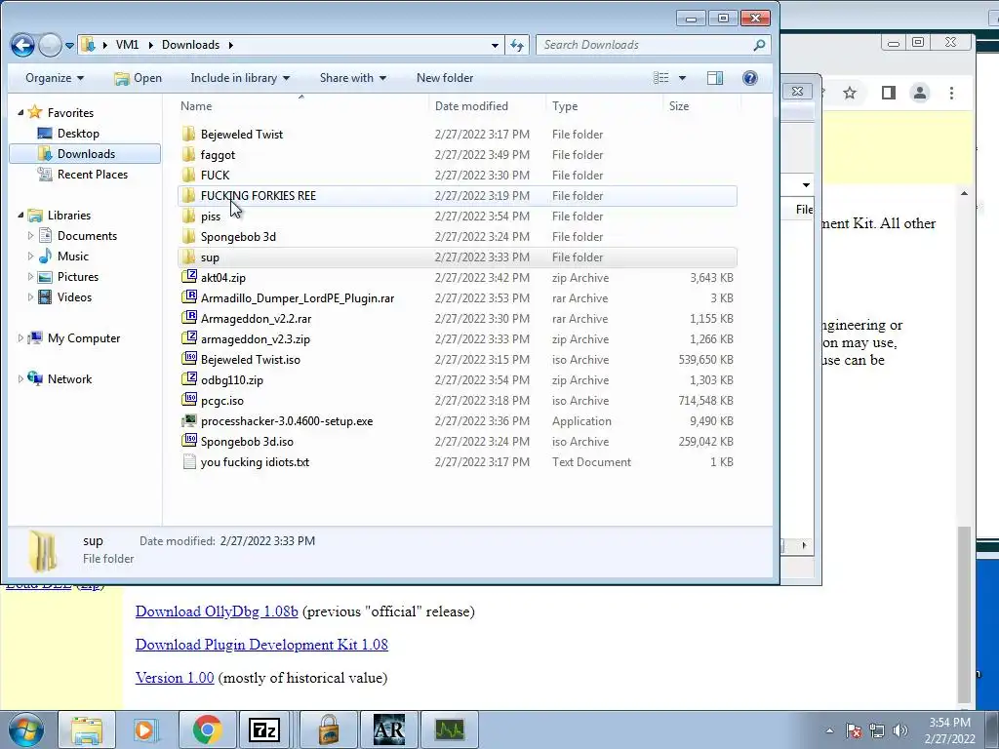
Task: Go back with the Explorer back arrow
Action: pyautogui.click(x=23, y=45)
